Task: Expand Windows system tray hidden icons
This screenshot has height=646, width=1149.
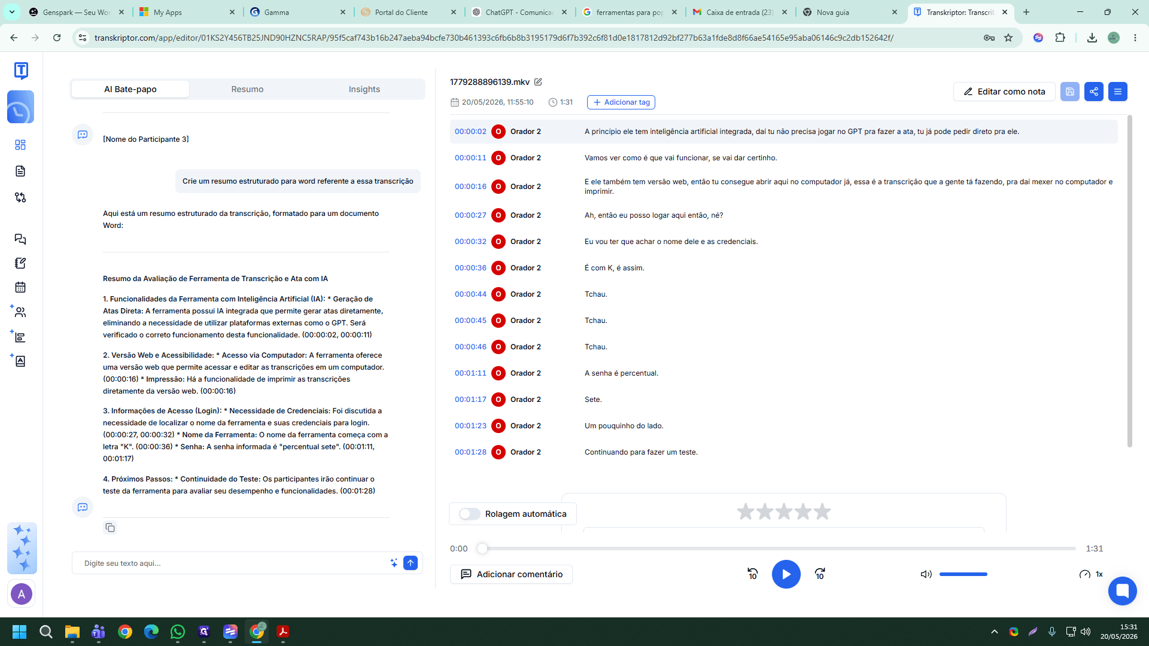Action: [x=995, y=632]
